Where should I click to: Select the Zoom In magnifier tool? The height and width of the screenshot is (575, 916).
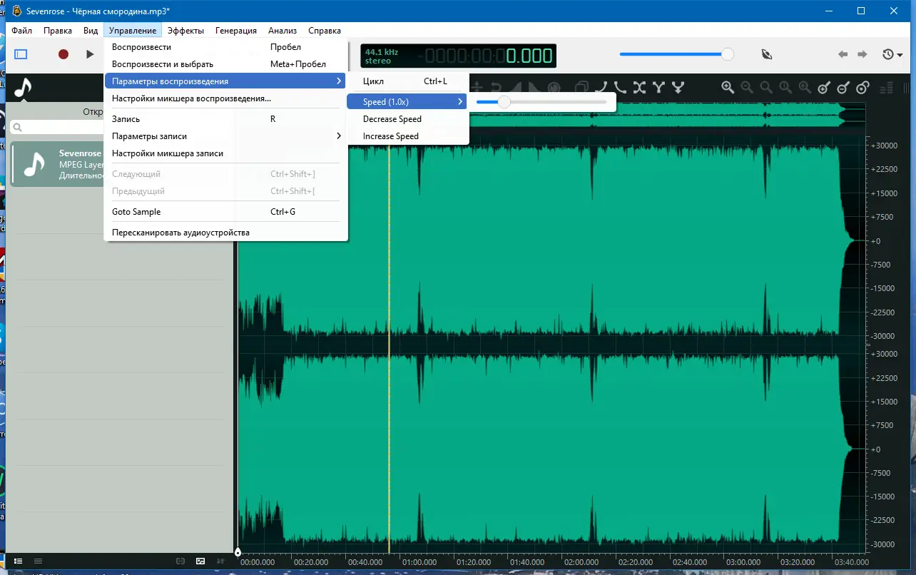[727, 88]
